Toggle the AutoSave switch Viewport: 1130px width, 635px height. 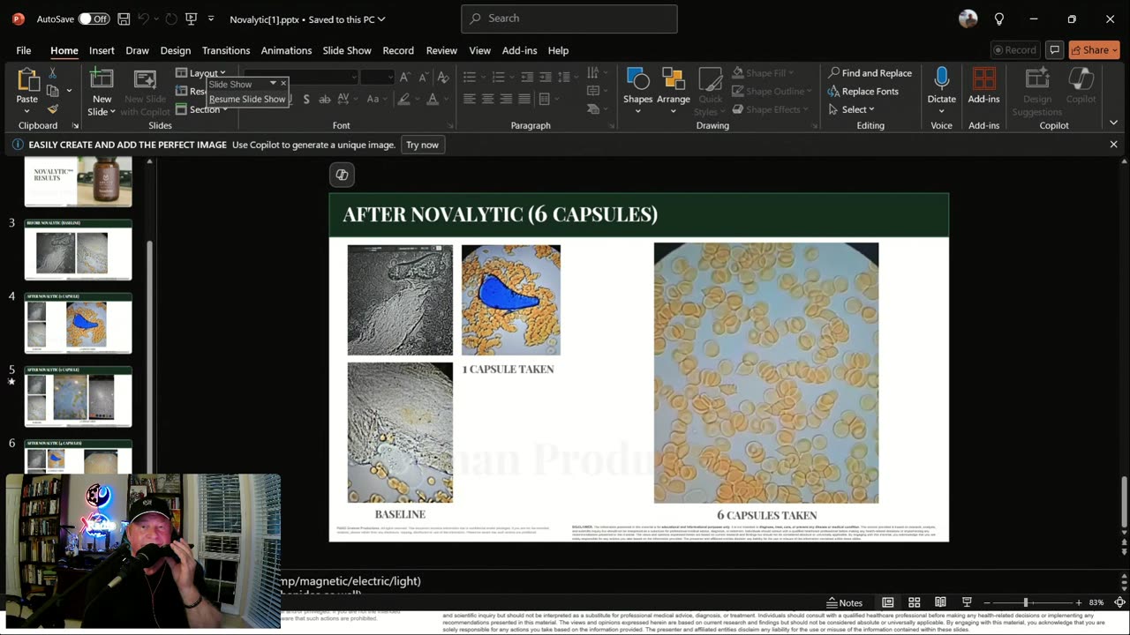(x=94, y=19)
